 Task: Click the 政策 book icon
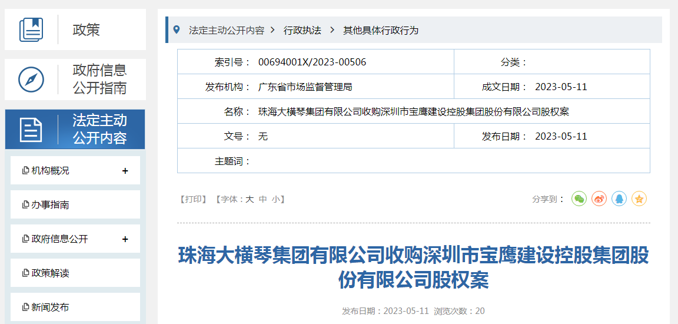pyautogui.click(x=31, y=30)
